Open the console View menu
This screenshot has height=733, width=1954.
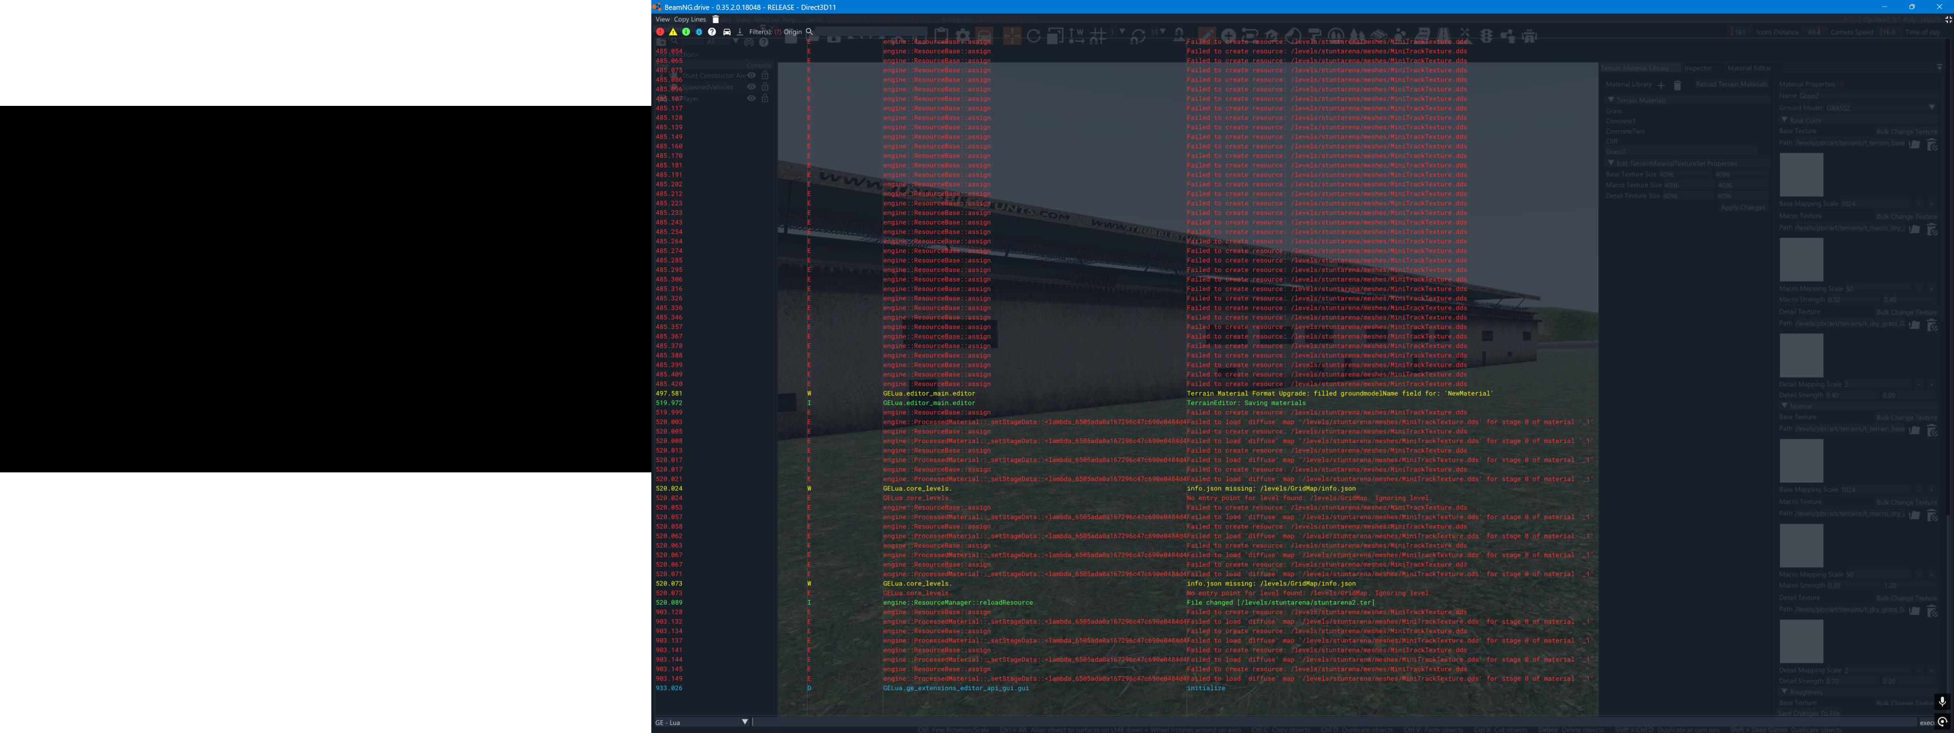click(x=662, y=20)
